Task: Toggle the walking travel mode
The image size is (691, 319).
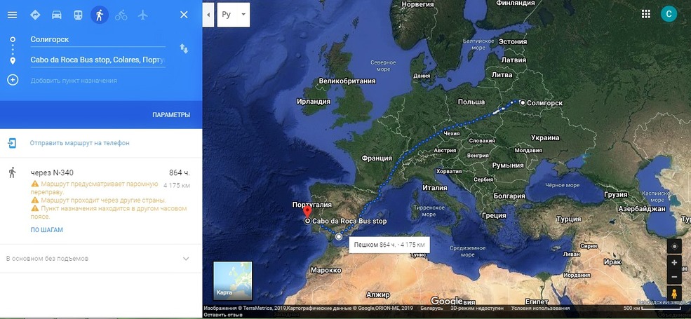Action: point(100,15)
